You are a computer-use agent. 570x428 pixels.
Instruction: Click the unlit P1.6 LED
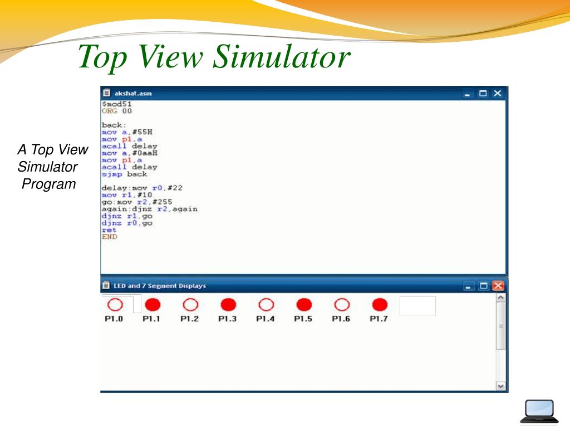(342, 305)
